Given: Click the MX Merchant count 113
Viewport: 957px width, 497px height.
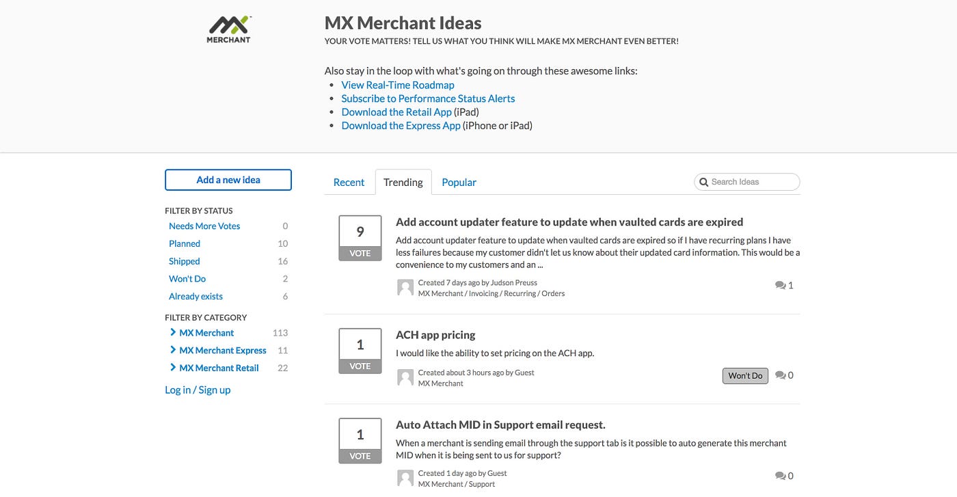Looking at the screenshot, I should pos(280,333).
